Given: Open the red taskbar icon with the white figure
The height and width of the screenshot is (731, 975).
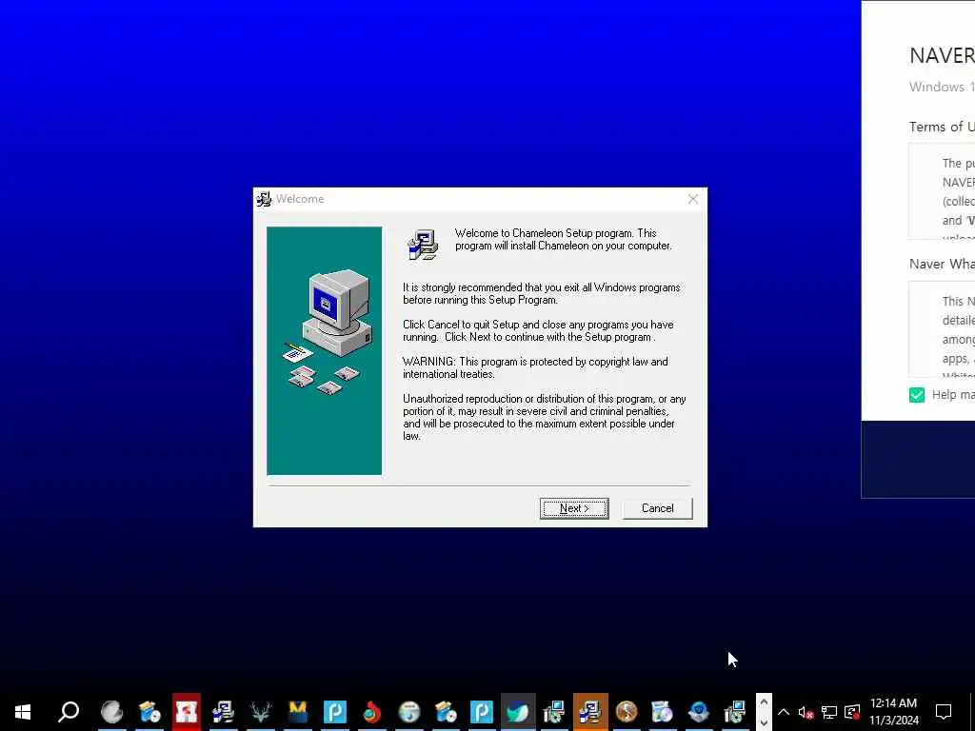Looking at the screenshot, I should pos(186,712).
